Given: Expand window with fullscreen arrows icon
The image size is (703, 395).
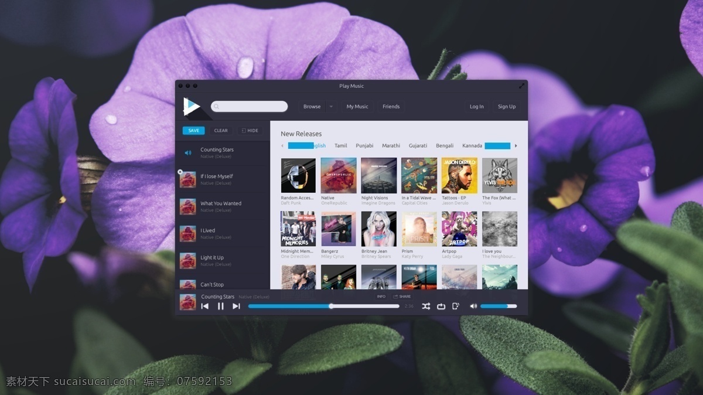Looking at the screenshot, I should (521, 86).
